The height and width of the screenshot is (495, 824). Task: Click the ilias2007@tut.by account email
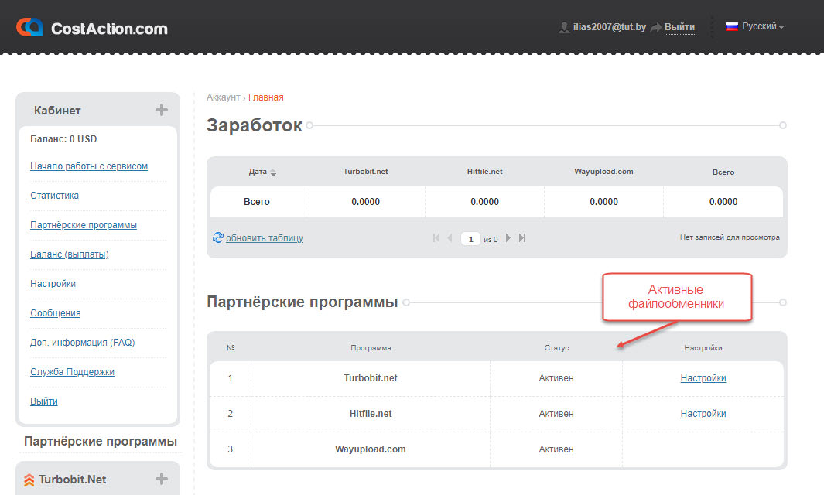pyautogui.click(x=610, y=27)
